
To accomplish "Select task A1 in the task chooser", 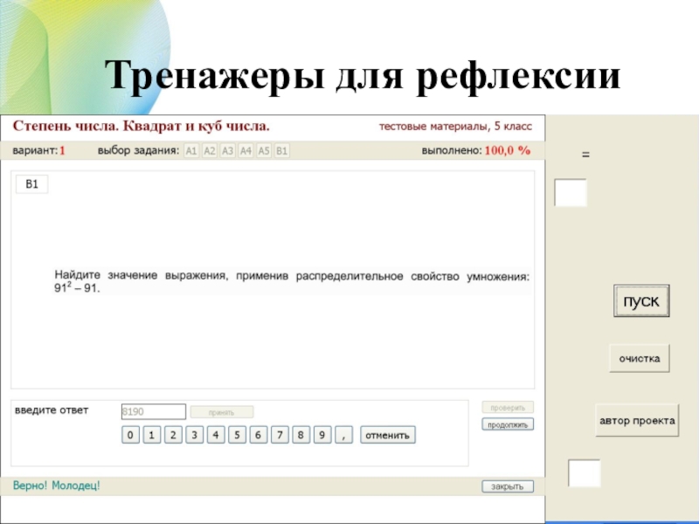I will click(x=191, y=150).
